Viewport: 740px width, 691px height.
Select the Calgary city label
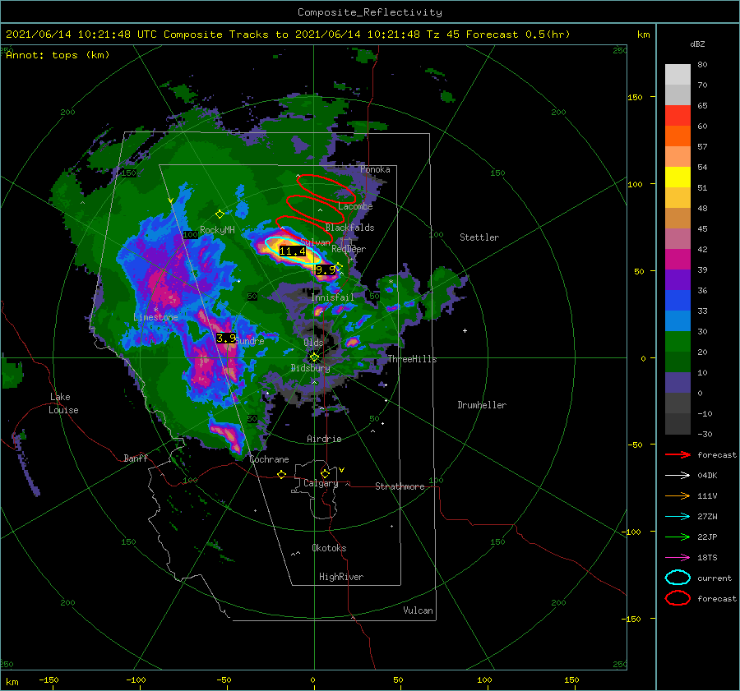pyautogui.click(x=321, y=483)
